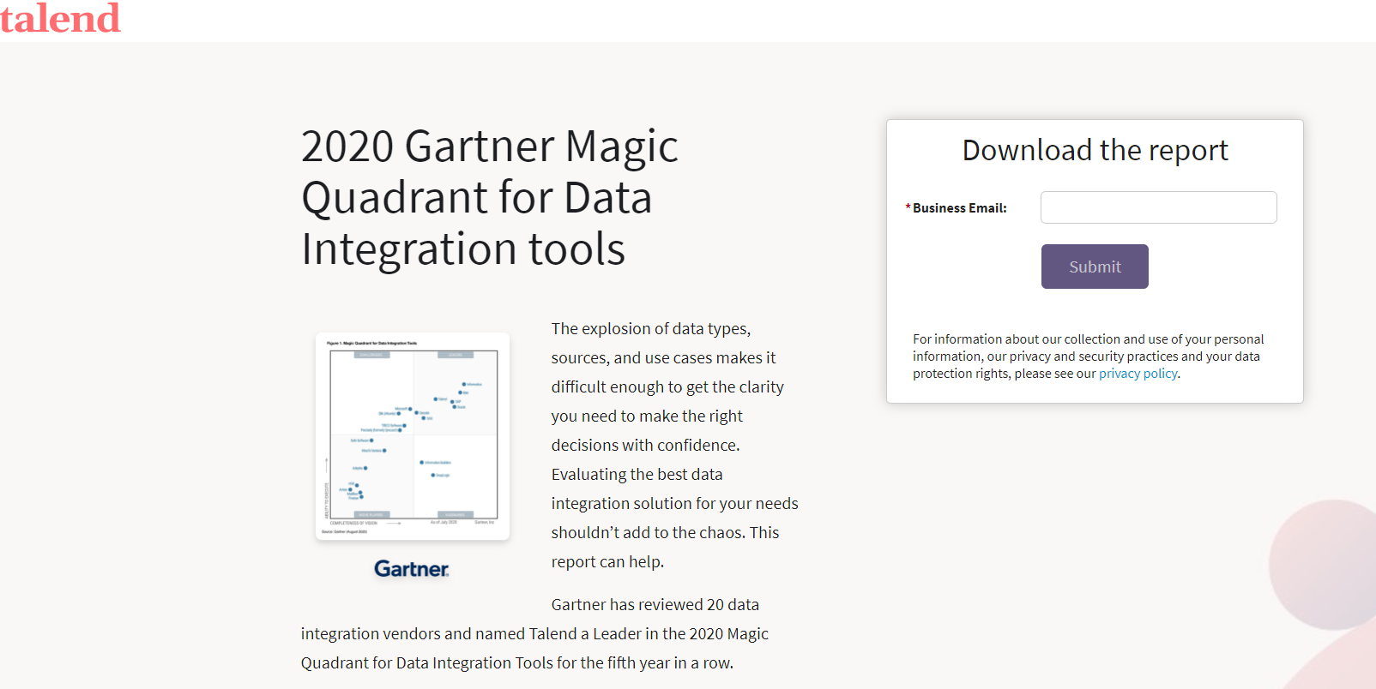Click the privacy notice starting 'For information about our collection'
The height and width of the screenshot is (689, 1376).
pyautogui.click(x=1089, y=356)
